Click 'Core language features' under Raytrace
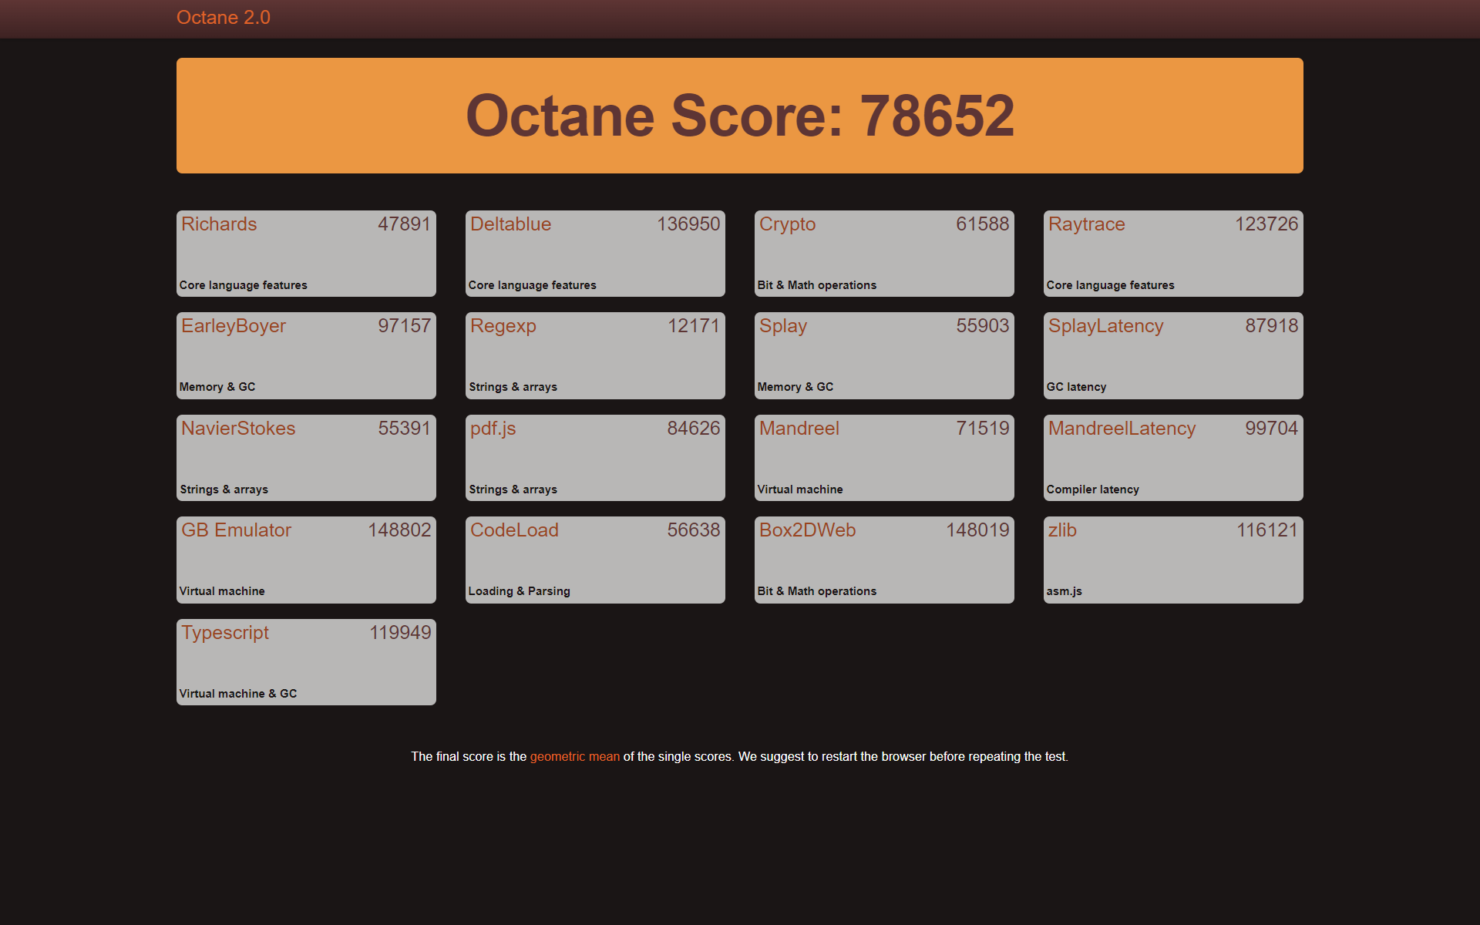 tap(1110, 285)
